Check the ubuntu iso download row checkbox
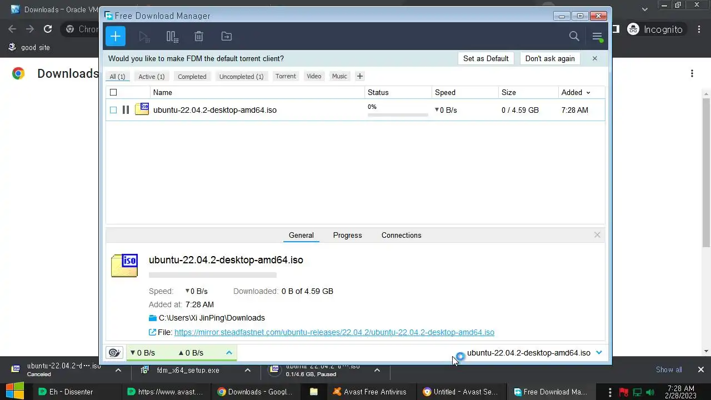Image resolution: width=711 pixels, height=400 pixels. pos(113,110)
